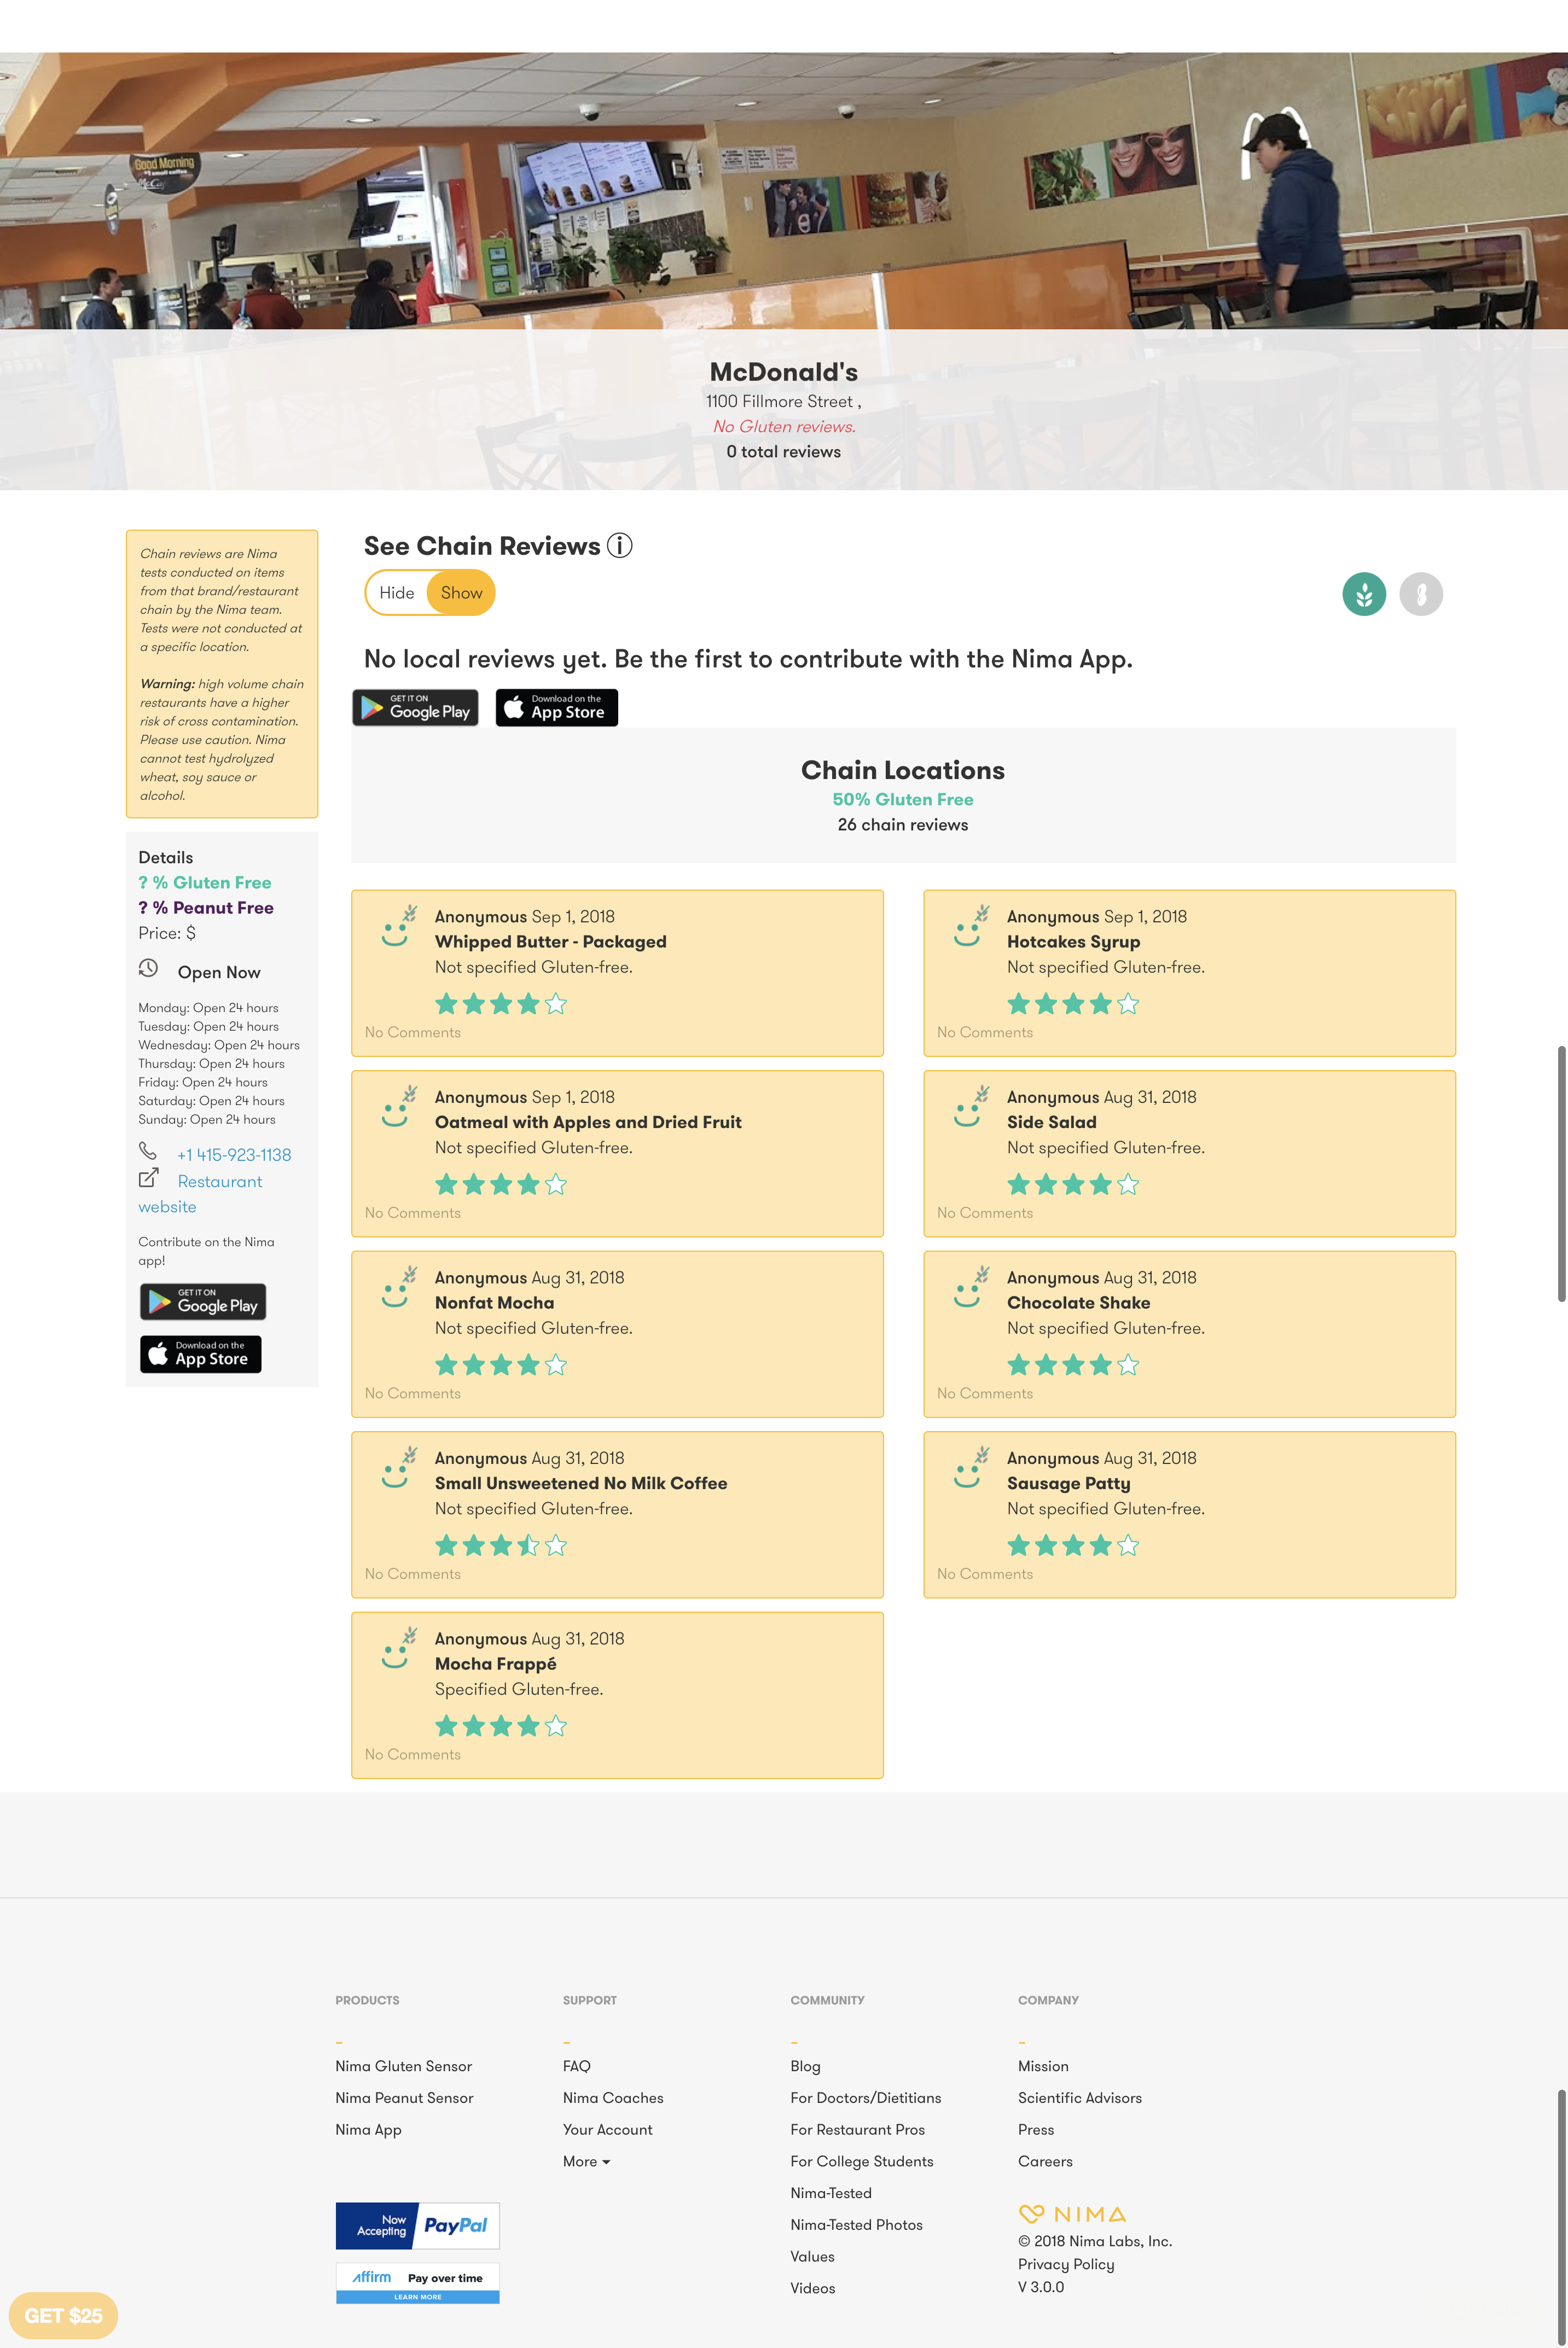
Task: Call phone number +1 415-923-1138
Action: click(234, 1155)
